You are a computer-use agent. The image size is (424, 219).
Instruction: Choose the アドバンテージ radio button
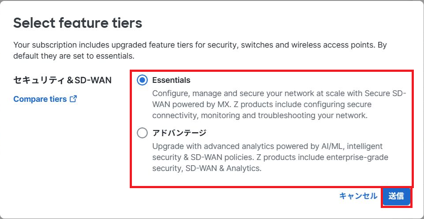click(x=142, y=133)
